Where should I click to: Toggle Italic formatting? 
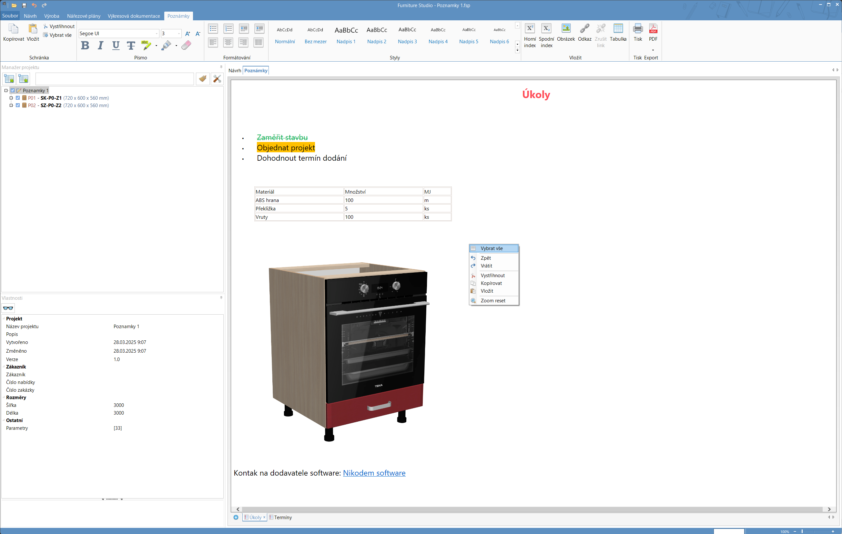100,45
